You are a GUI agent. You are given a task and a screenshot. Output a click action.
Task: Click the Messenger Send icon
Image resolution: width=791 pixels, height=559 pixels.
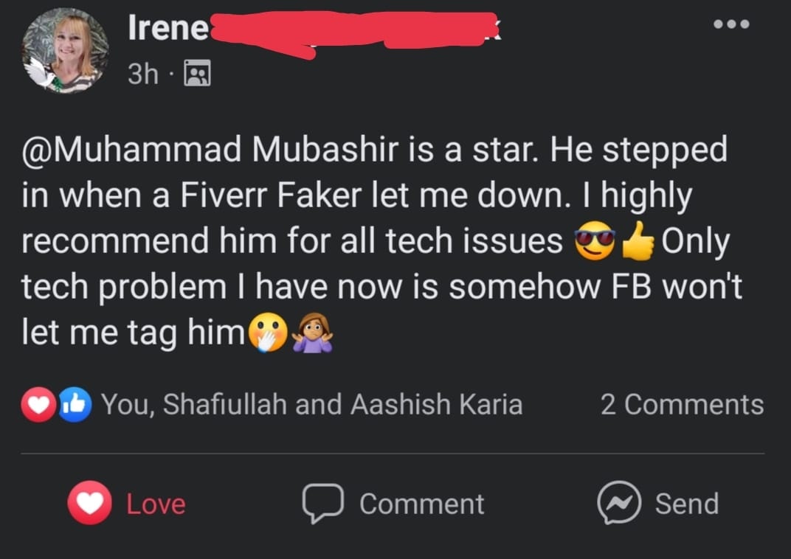(x=618, y=503)
